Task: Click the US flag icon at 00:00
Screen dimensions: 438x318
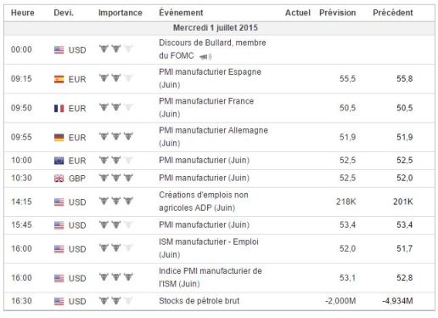Action: point(59,50)
